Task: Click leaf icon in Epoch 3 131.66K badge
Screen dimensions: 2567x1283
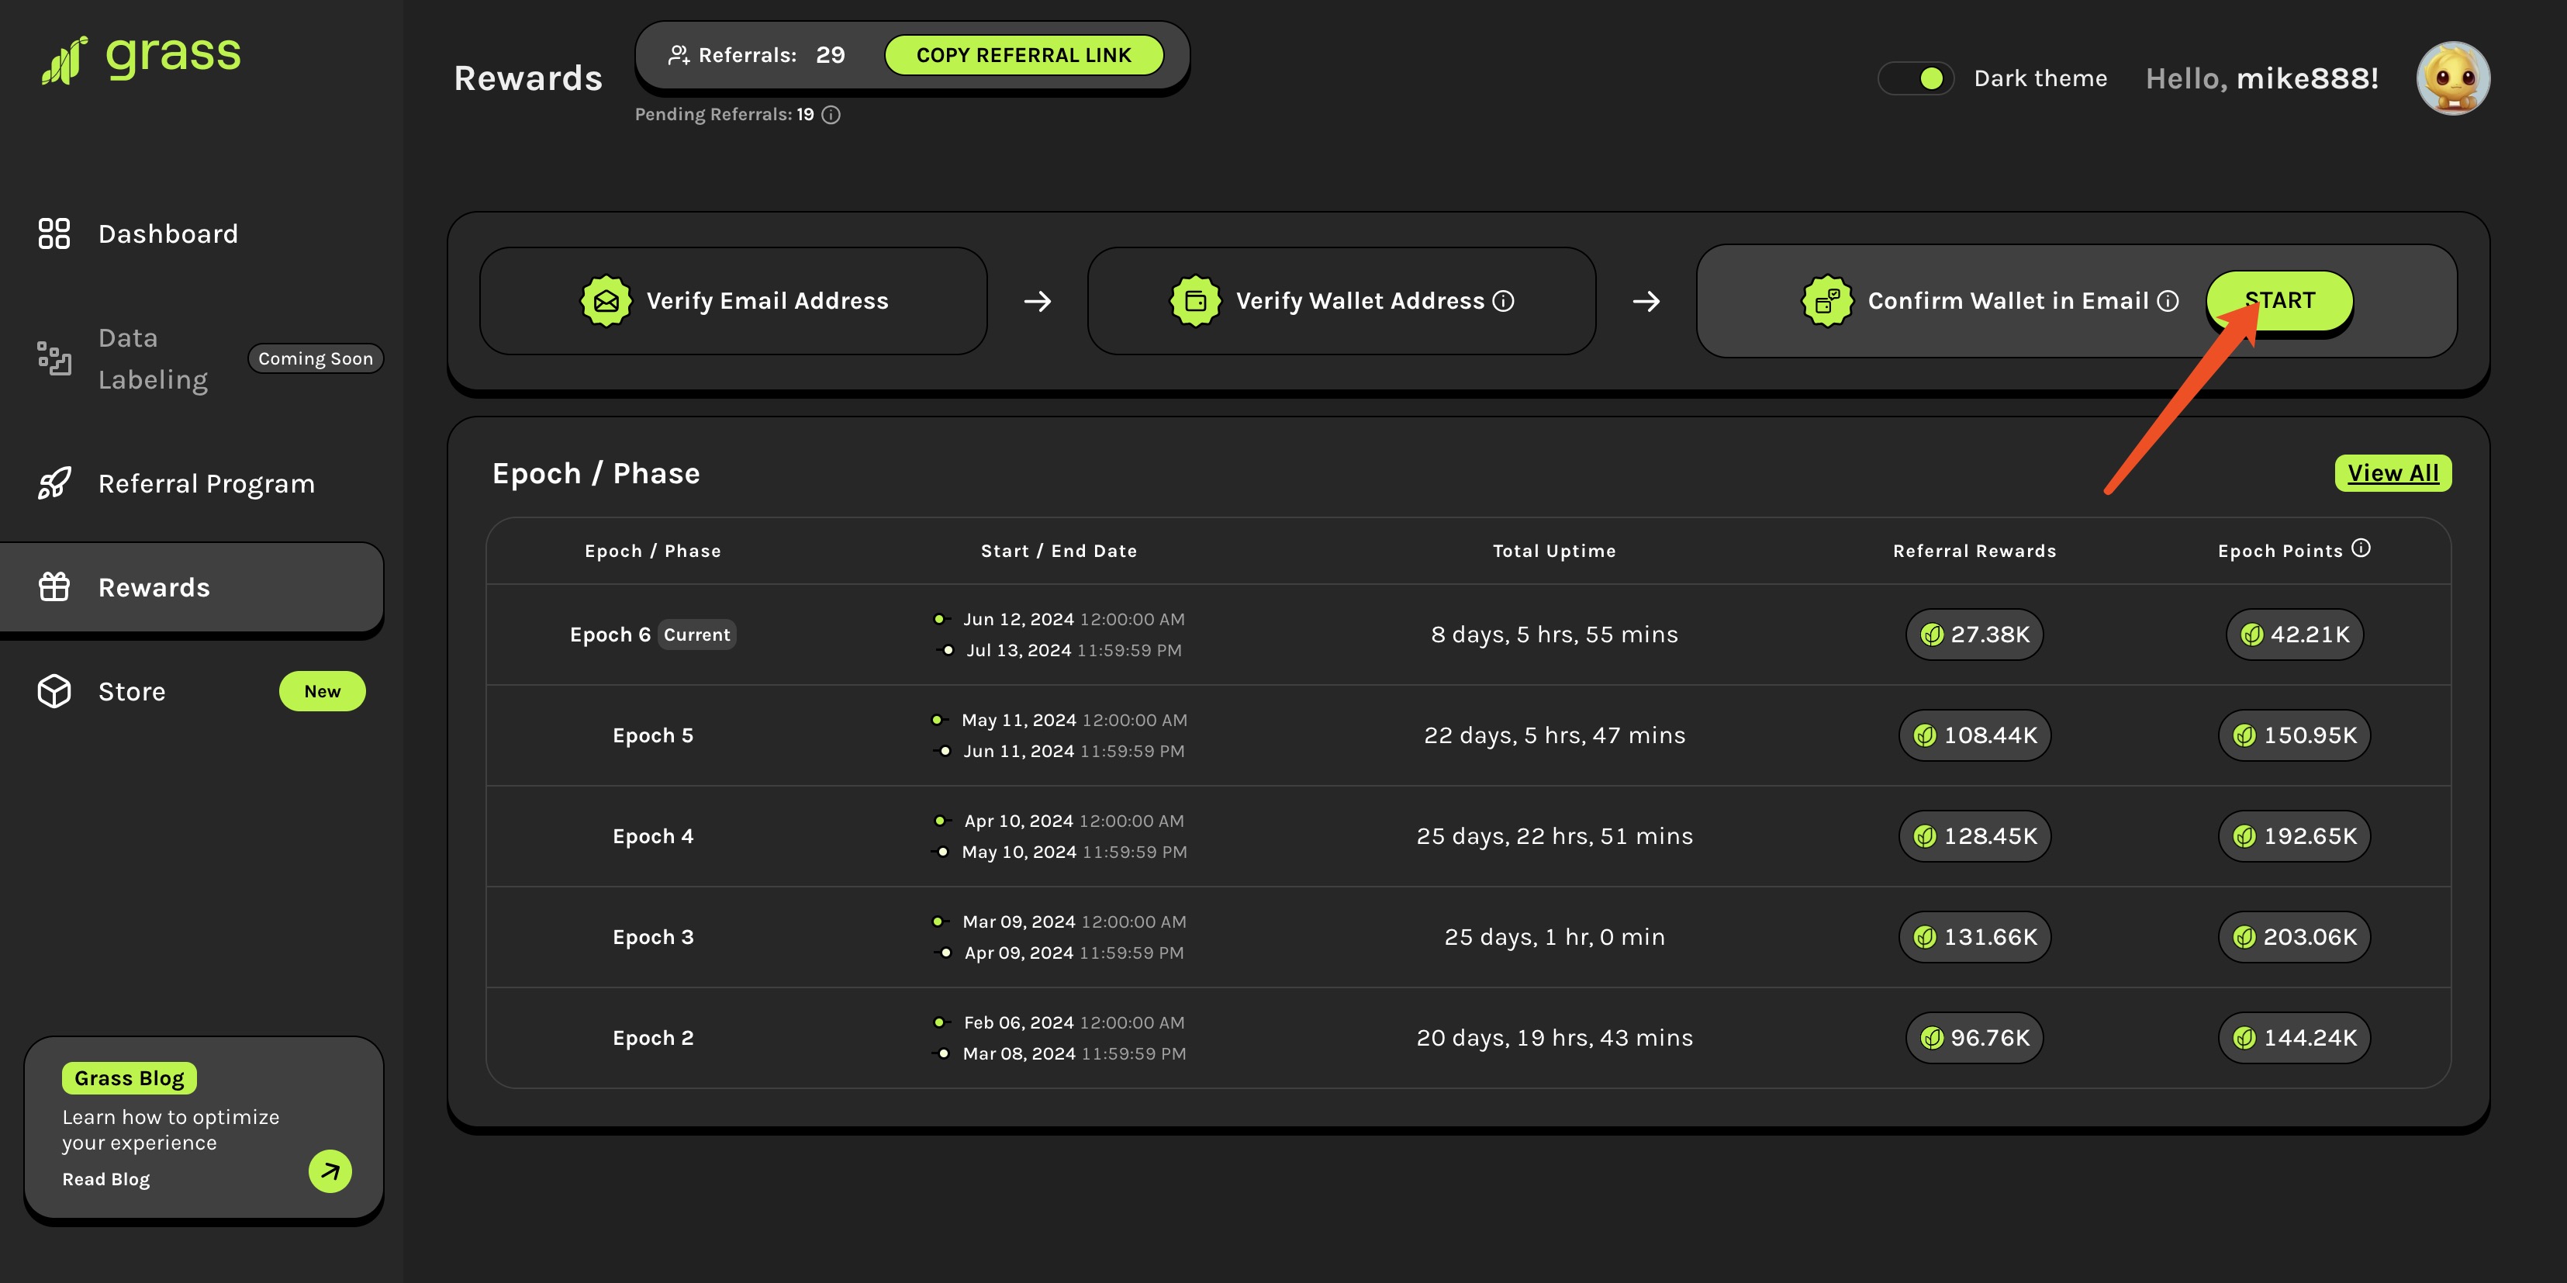Action: coord(1924,937)
